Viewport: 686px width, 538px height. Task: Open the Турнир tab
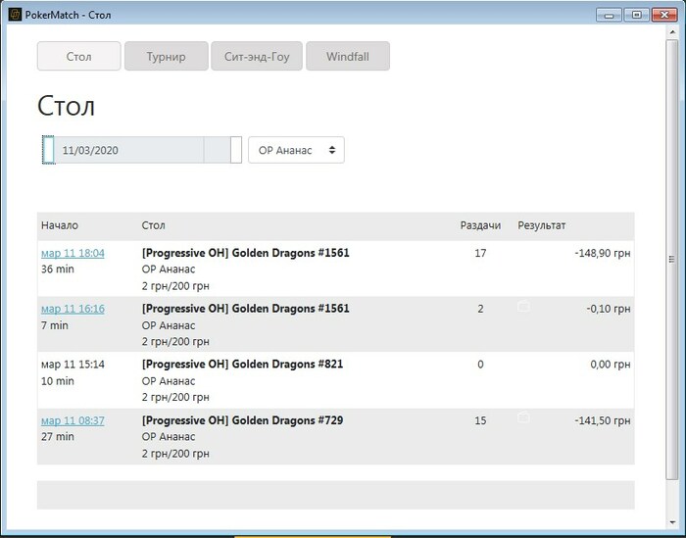167,56
